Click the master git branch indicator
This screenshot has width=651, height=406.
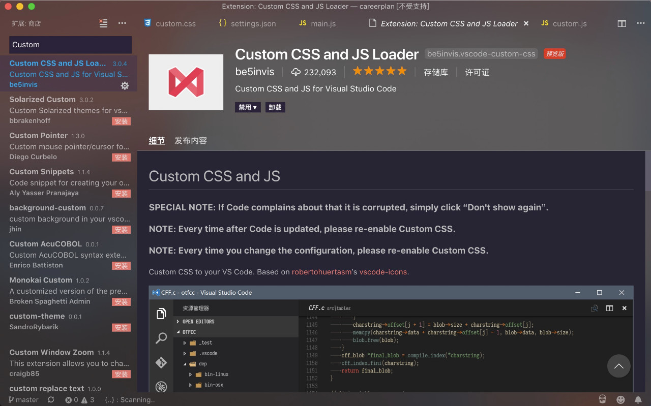pyautogui.click(x=23, y=400)
